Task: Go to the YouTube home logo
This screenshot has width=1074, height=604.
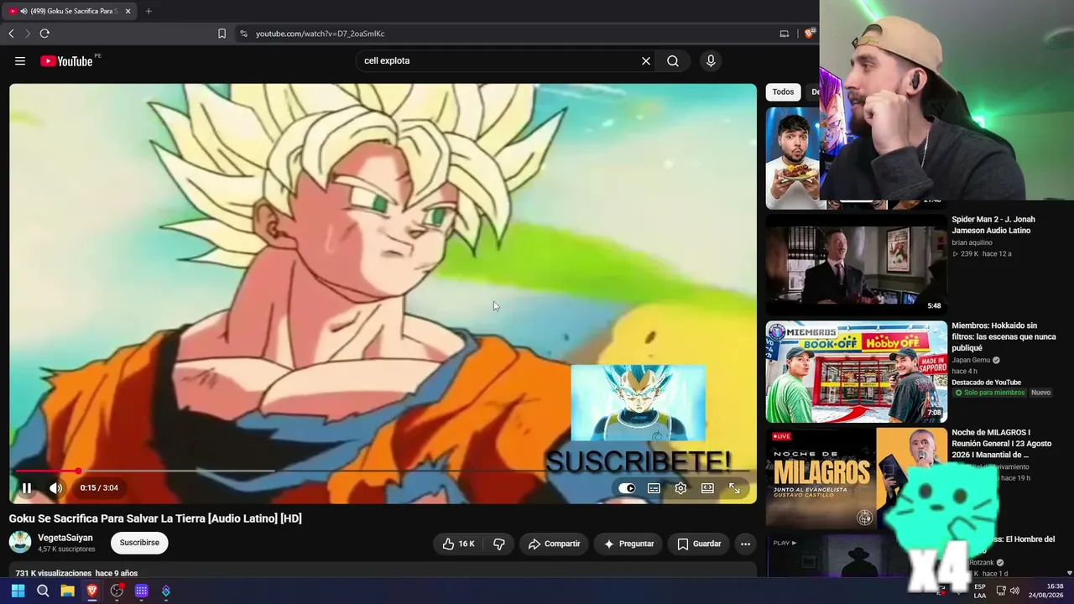Action: [x=66, y=60]
